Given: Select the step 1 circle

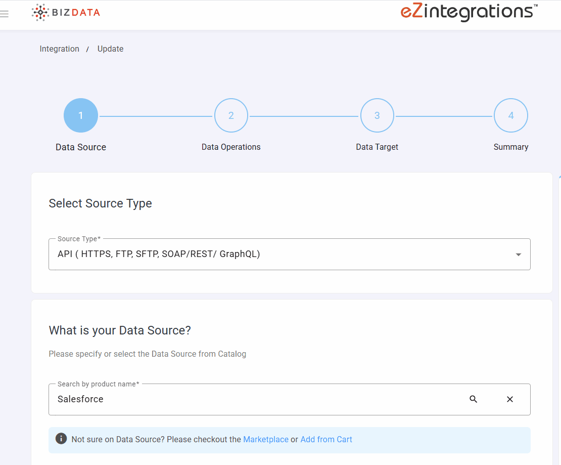Looking at the screenshot, I should [x=81, y=115].
